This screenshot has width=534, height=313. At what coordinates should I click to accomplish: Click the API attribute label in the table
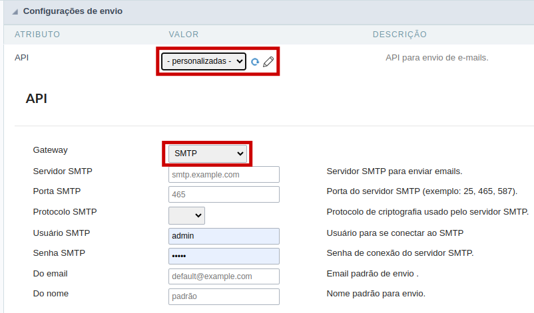pos(21,58)
